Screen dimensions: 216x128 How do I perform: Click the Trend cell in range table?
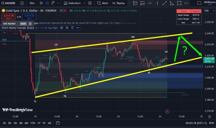coord(184,11)
